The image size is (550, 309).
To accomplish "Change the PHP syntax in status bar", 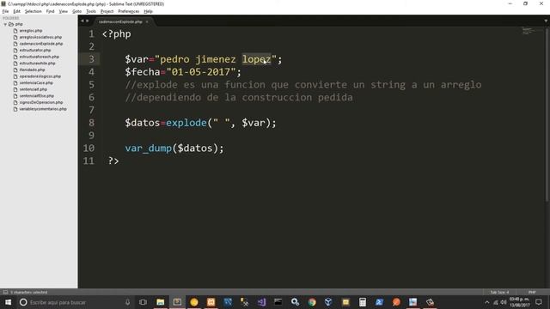I will pyautogui.click(x=532, y=292).
